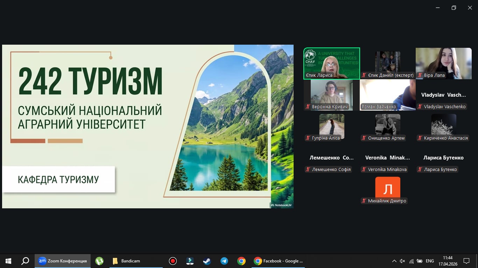478x268 pixels.
Task: Click the Bandicam record icon in taskbar
Action: pyautogui.click(x=173, y=261)
